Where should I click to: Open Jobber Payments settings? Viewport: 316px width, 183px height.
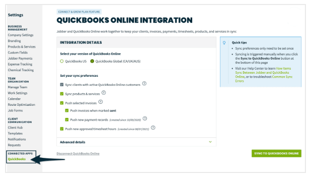point(20,59)
